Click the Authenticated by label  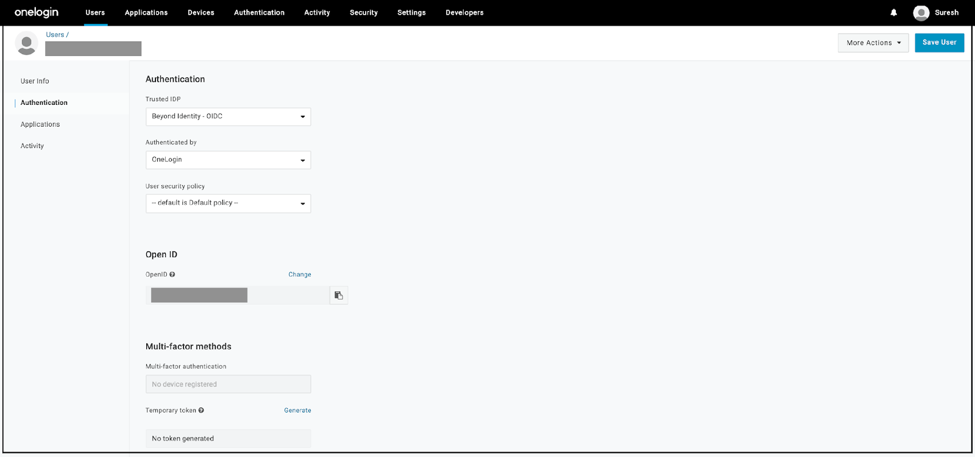coord(171,143)
